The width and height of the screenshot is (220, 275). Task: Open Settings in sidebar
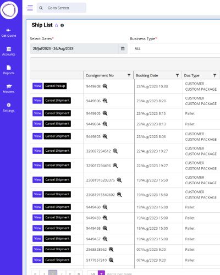[9, 108]
